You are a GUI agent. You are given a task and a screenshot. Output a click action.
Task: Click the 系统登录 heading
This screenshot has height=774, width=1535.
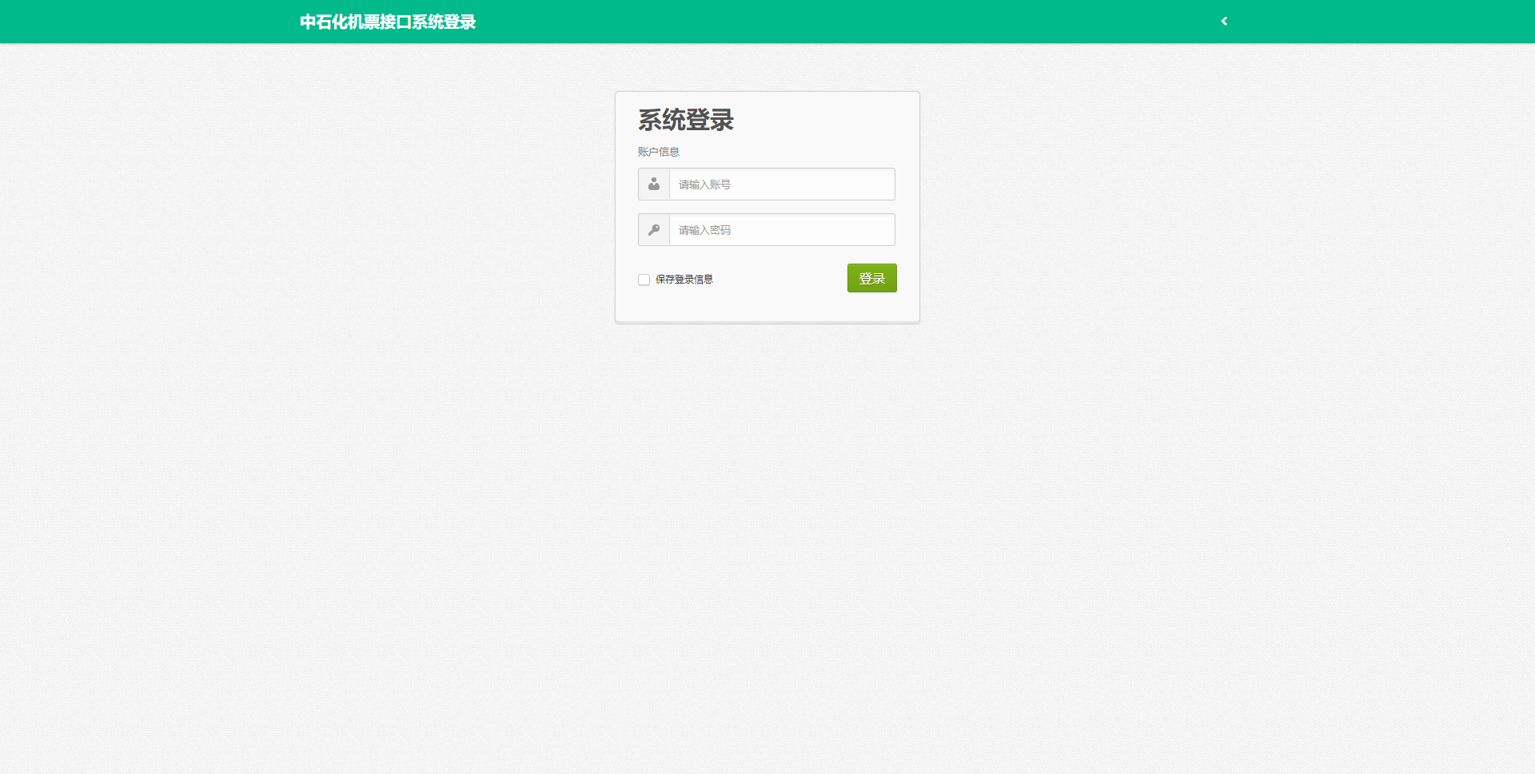(686, 120)
